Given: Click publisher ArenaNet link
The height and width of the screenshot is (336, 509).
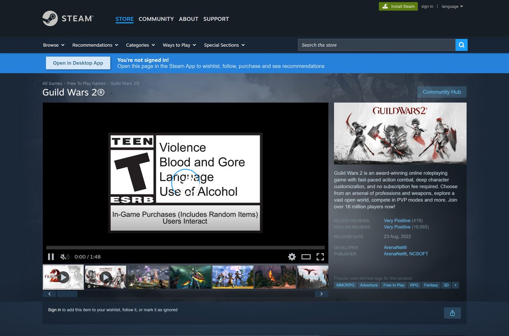Looking at the screenshot, I should [x=395, y=254].
